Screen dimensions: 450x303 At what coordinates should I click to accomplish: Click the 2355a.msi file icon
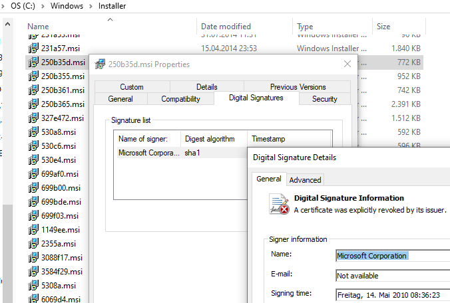click(33, 244)
